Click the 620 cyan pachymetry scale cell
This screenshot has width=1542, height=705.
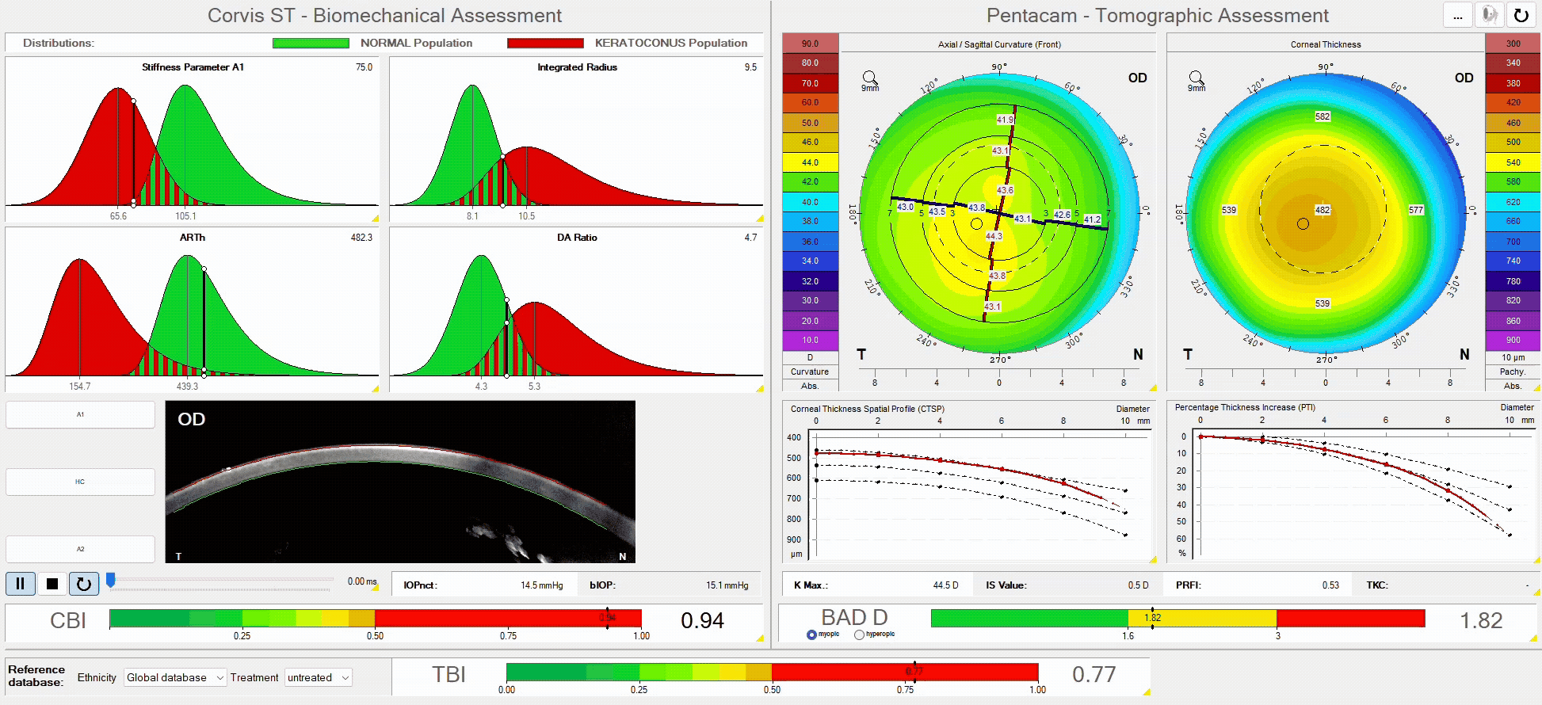[x=1513, y=202]
